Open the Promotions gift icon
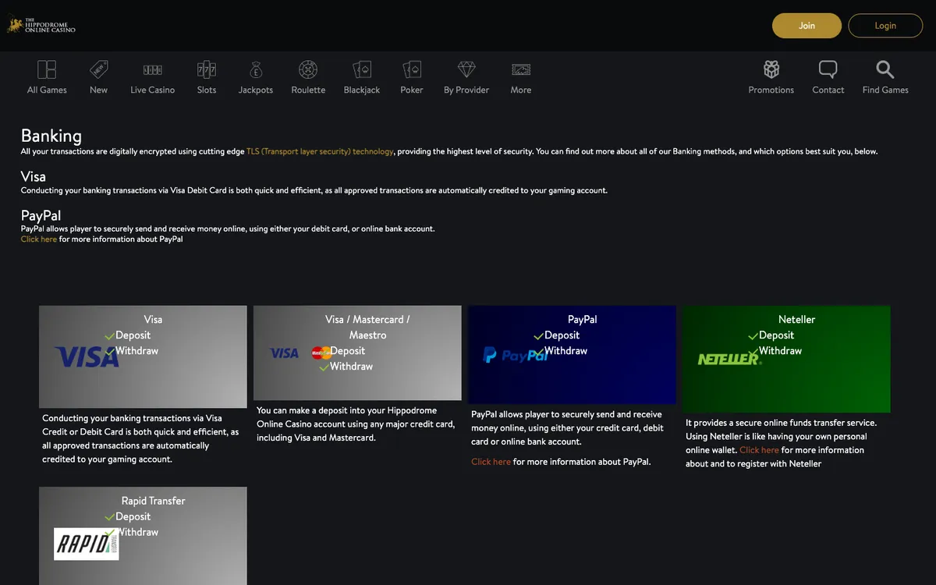This screenshot has height=585, width=936. [x=771, y=69]
